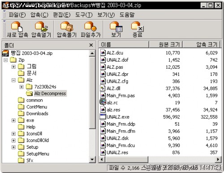The image size is (224, 173).
Task: Click the 종료 exit toolbar icon
Action: point(138,27)
